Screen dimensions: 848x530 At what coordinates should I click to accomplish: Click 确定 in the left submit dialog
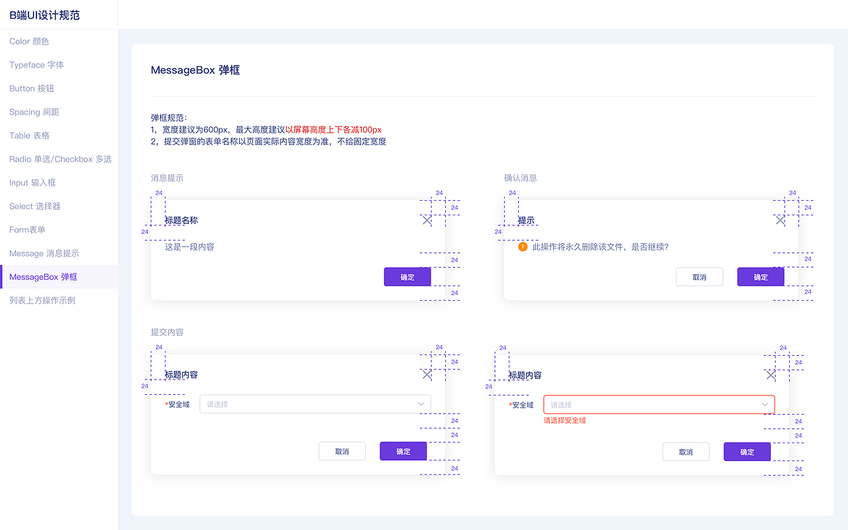(x=403, y=451)
